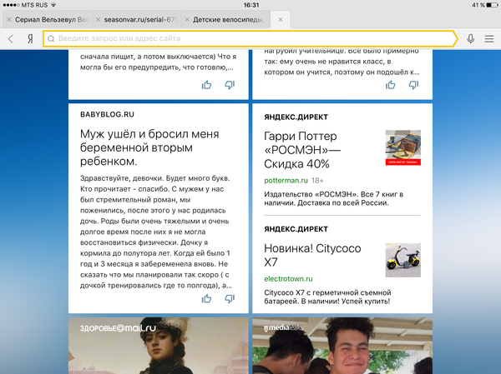This screenshot has height=374, width=501.
Task: Close the 'Детские велосипеды' tab
Action: click(280, 18)
